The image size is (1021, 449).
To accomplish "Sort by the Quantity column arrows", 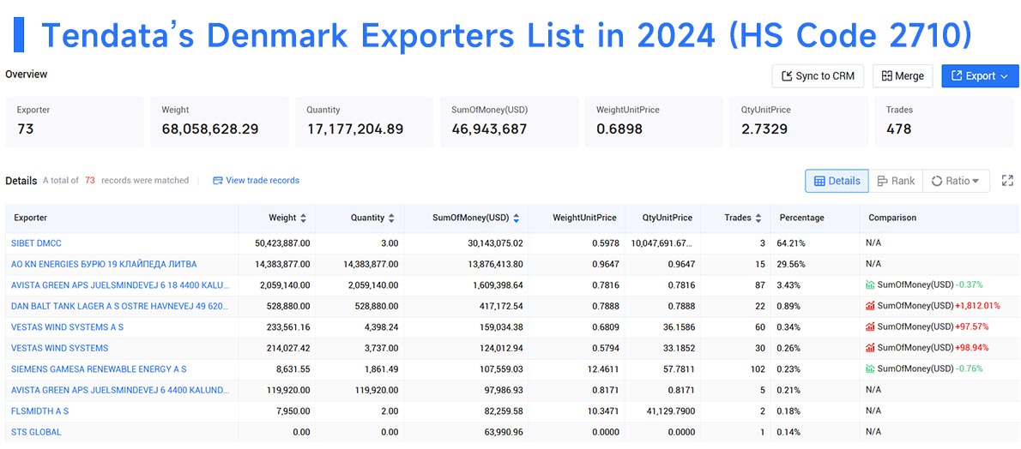I will pos(391,218).
